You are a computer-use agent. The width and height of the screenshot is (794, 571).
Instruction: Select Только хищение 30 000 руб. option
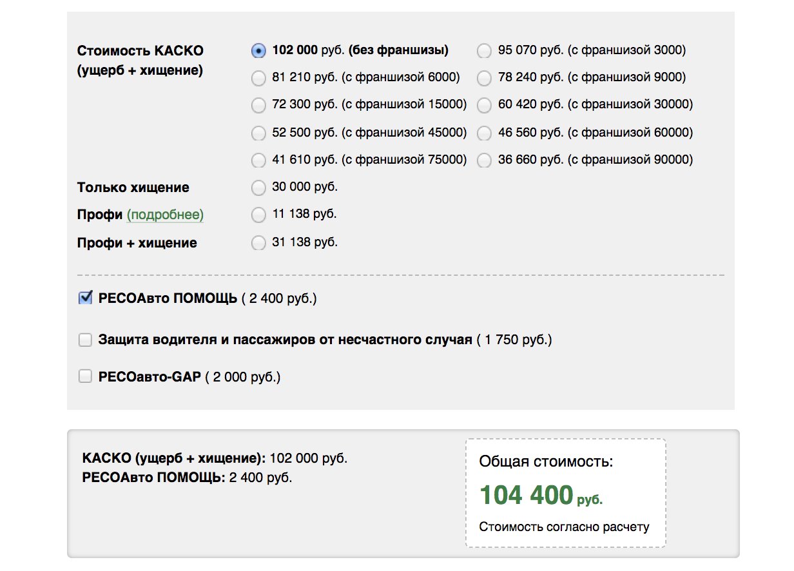(258, 188)
